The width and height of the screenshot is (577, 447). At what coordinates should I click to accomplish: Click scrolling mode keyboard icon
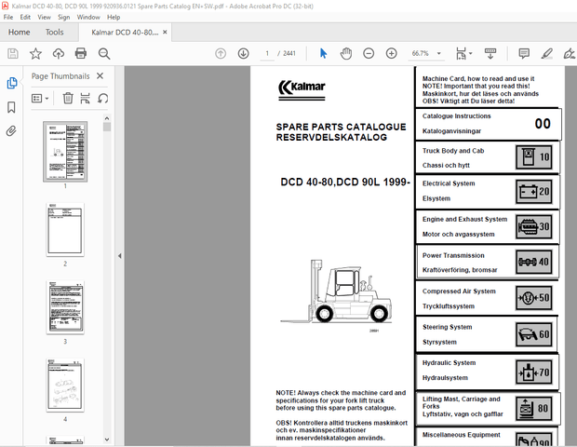(490, 54)
